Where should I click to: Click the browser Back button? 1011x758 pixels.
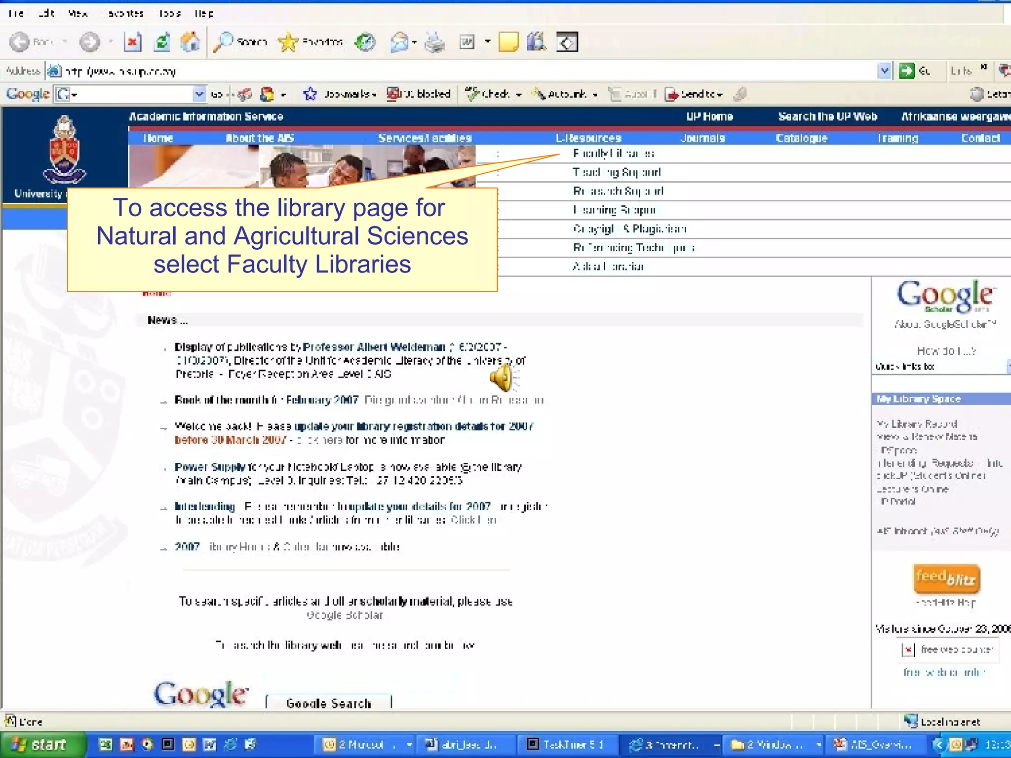tap(31, 42)
